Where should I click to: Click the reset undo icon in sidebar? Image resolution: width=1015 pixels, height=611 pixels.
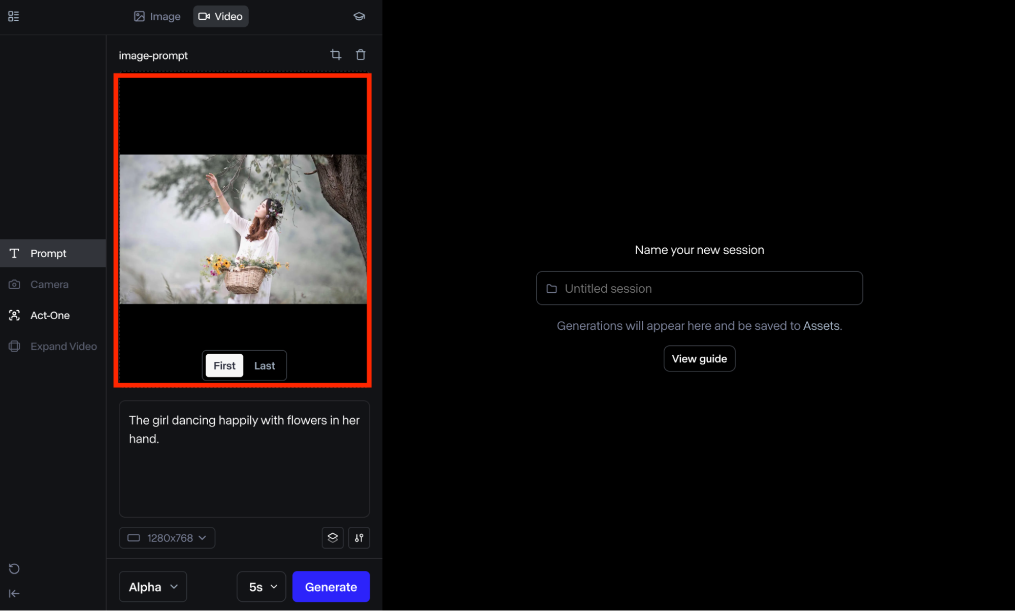click(14, 569)
